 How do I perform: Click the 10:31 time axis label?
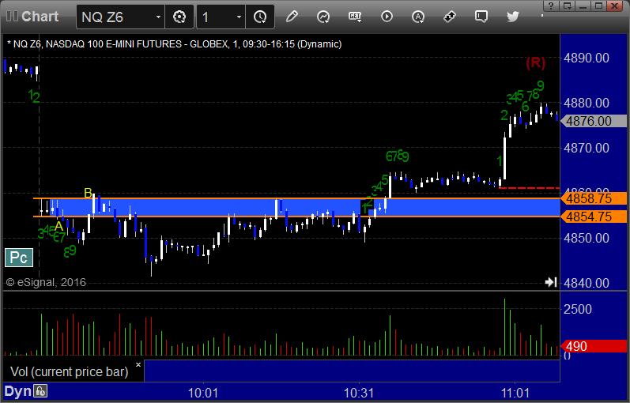359,393
